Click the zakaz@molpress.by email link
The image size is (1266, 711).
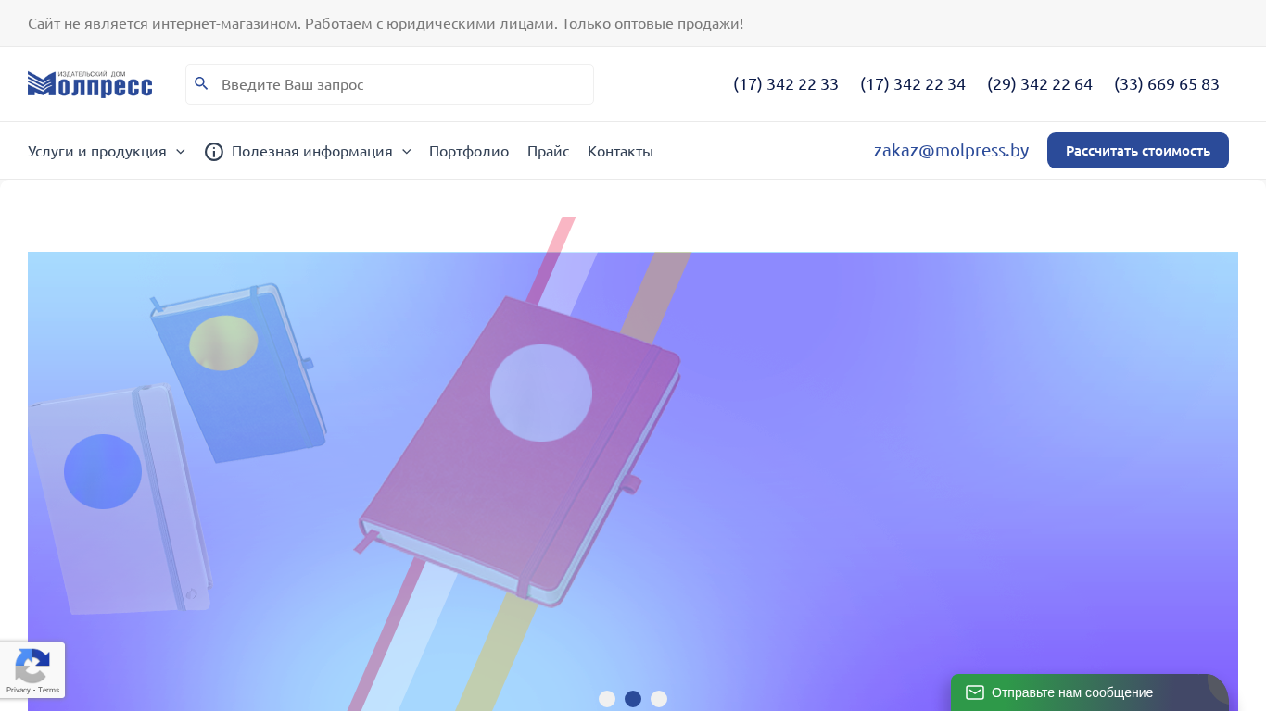click(951, 150)
